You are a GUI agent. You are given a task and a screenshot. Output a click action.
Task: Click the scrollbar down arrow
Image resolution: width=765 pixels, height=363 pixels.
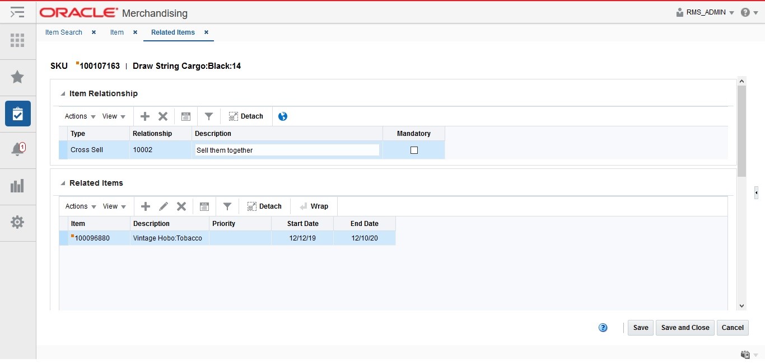(x=742, y=305)
